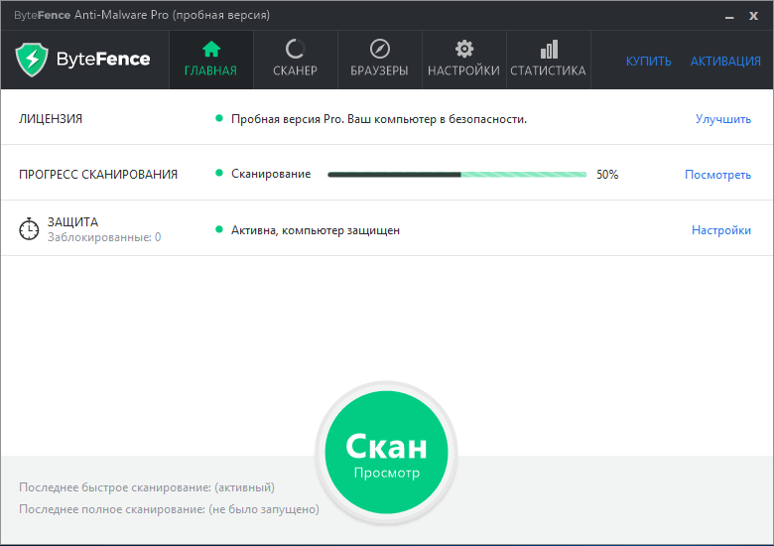The image size is (774, 546).
Task: Show the СТАТИСТИКА tab
Action: coord(549,60)
